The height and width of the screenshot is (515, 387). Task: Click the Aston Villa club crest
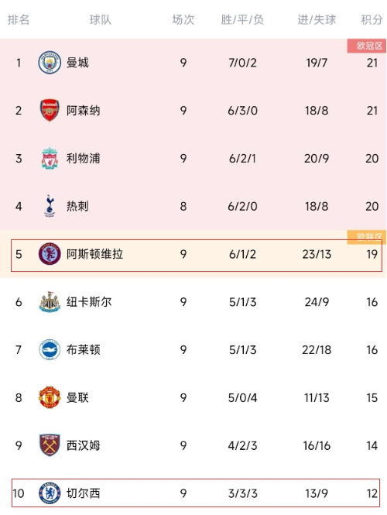(x=50, y=254)
